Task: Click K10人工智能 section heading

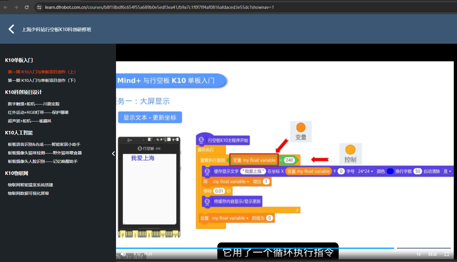Action: [19, 133]
